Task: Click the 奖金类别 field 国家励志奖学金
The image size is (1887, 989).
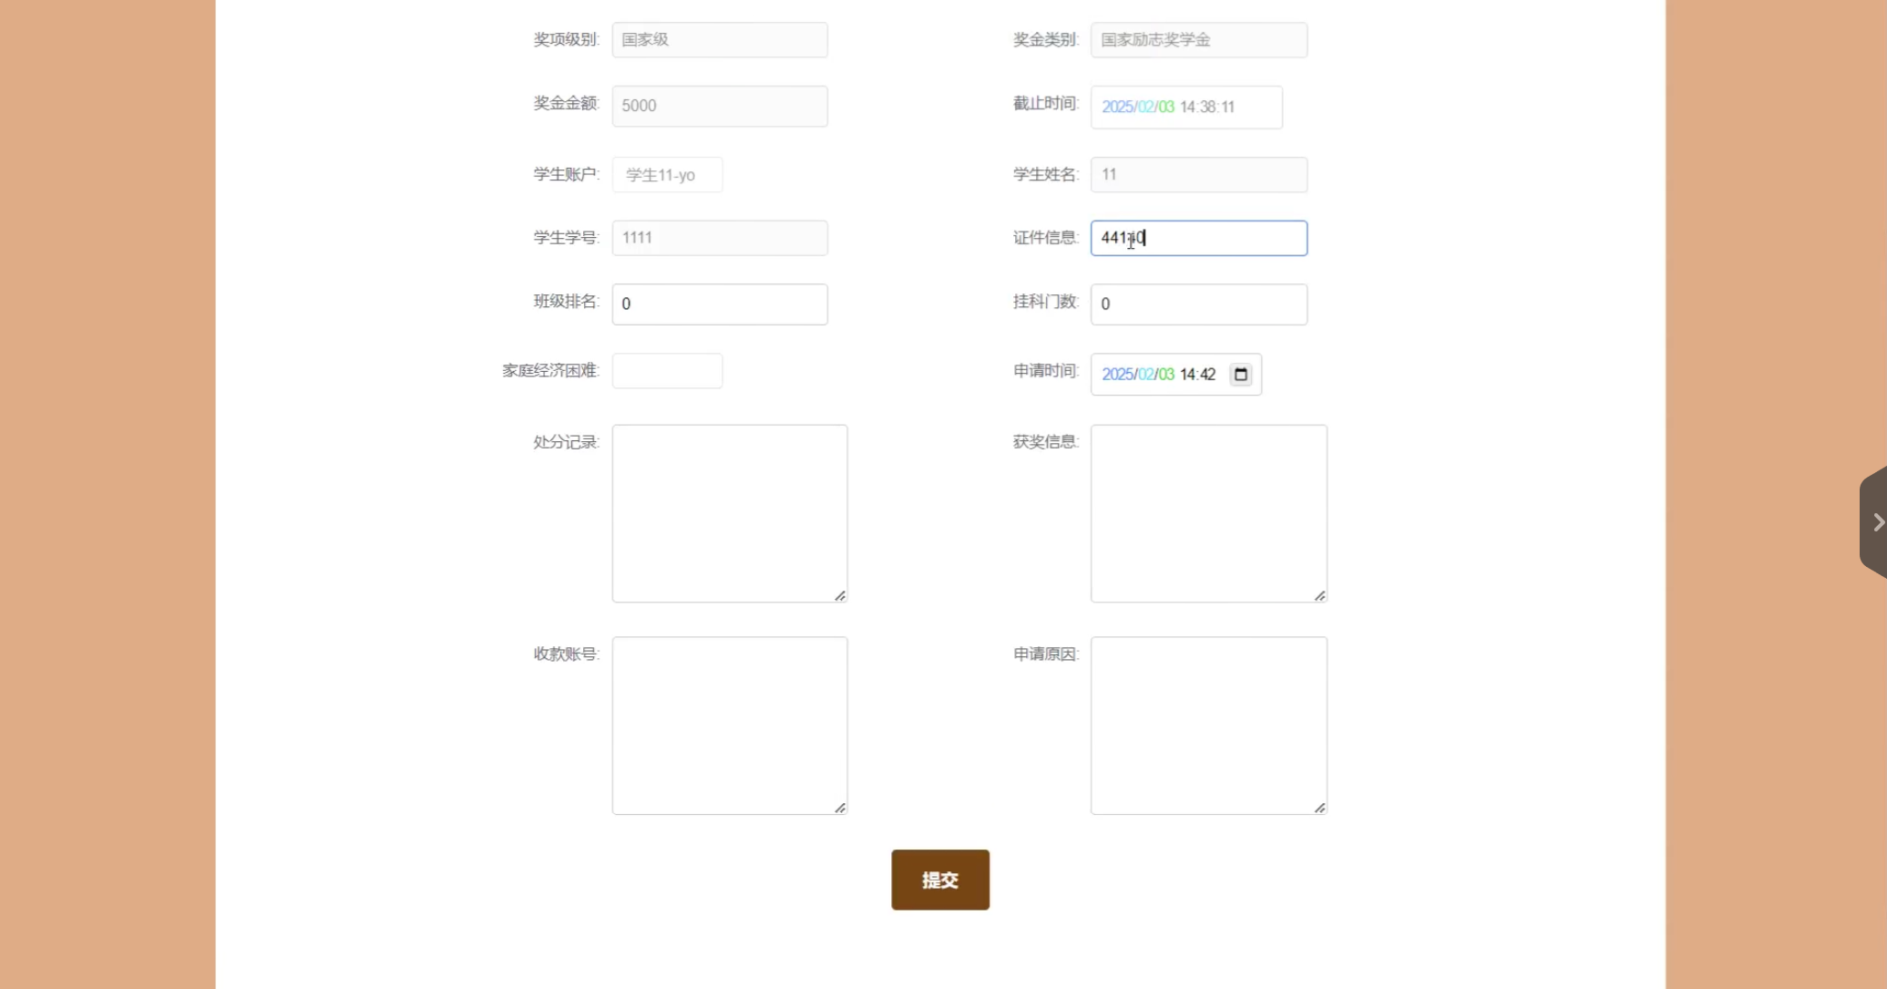Action: [1198, 40]
